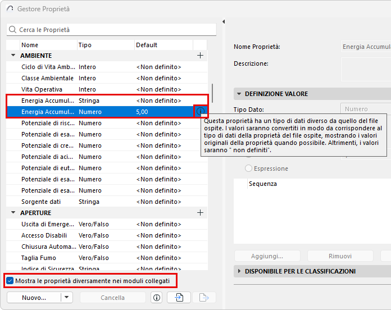Expand DISPONIBILE PER LE CLASSIFICAZIONI section
Viewport: 391px width, 310px height.
[239, 271]
